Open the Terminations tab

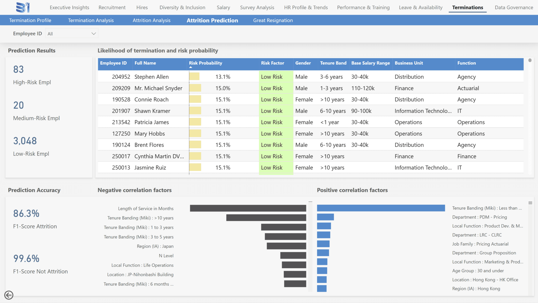(x=468, y=7)
